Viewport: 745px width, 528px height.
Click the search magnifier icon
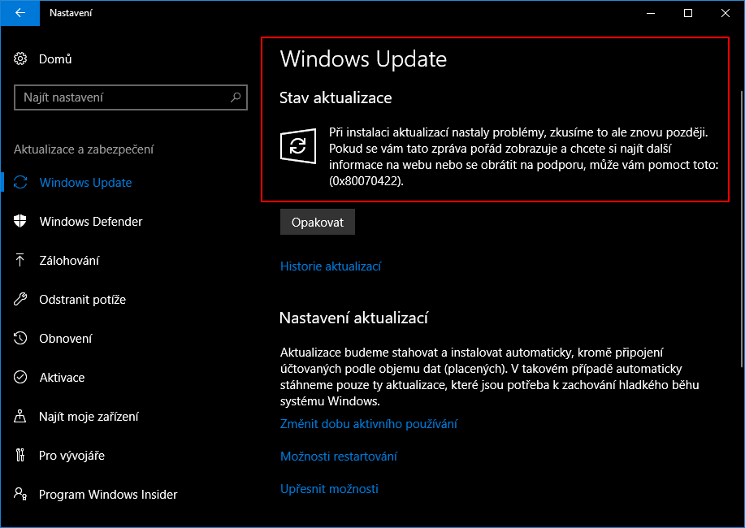tap(236, 97)
